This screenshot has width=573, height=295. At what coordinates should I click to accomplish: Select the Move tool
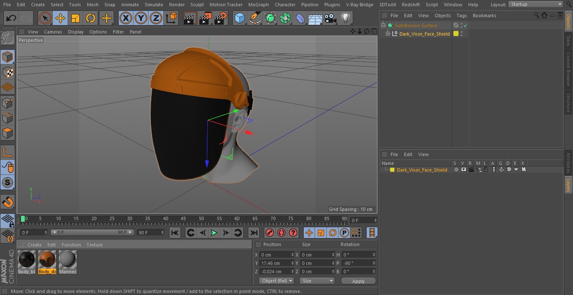60,18
